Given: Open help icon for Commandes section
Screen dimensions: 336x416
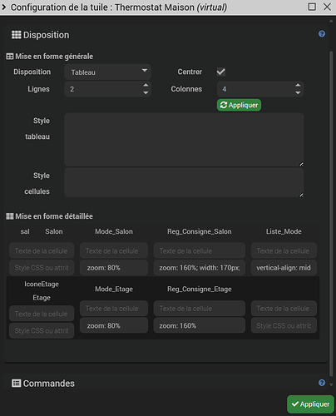Looking at the screenshot, I should tap(322, 383).
